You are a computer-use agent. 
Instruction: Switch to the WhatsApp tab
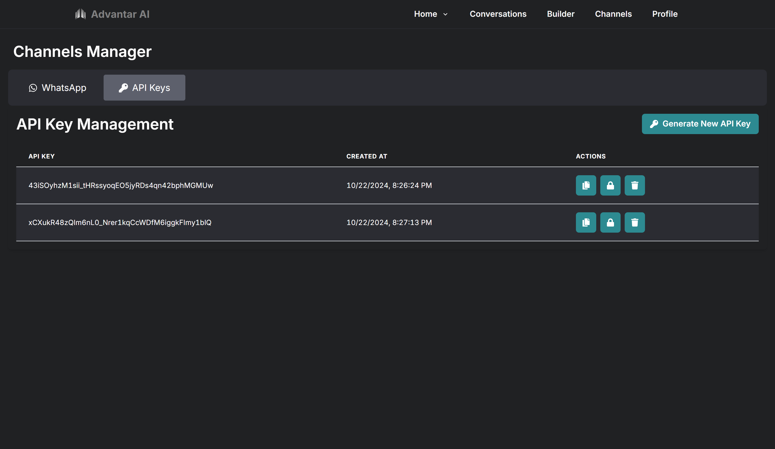[x=57, y=88]
